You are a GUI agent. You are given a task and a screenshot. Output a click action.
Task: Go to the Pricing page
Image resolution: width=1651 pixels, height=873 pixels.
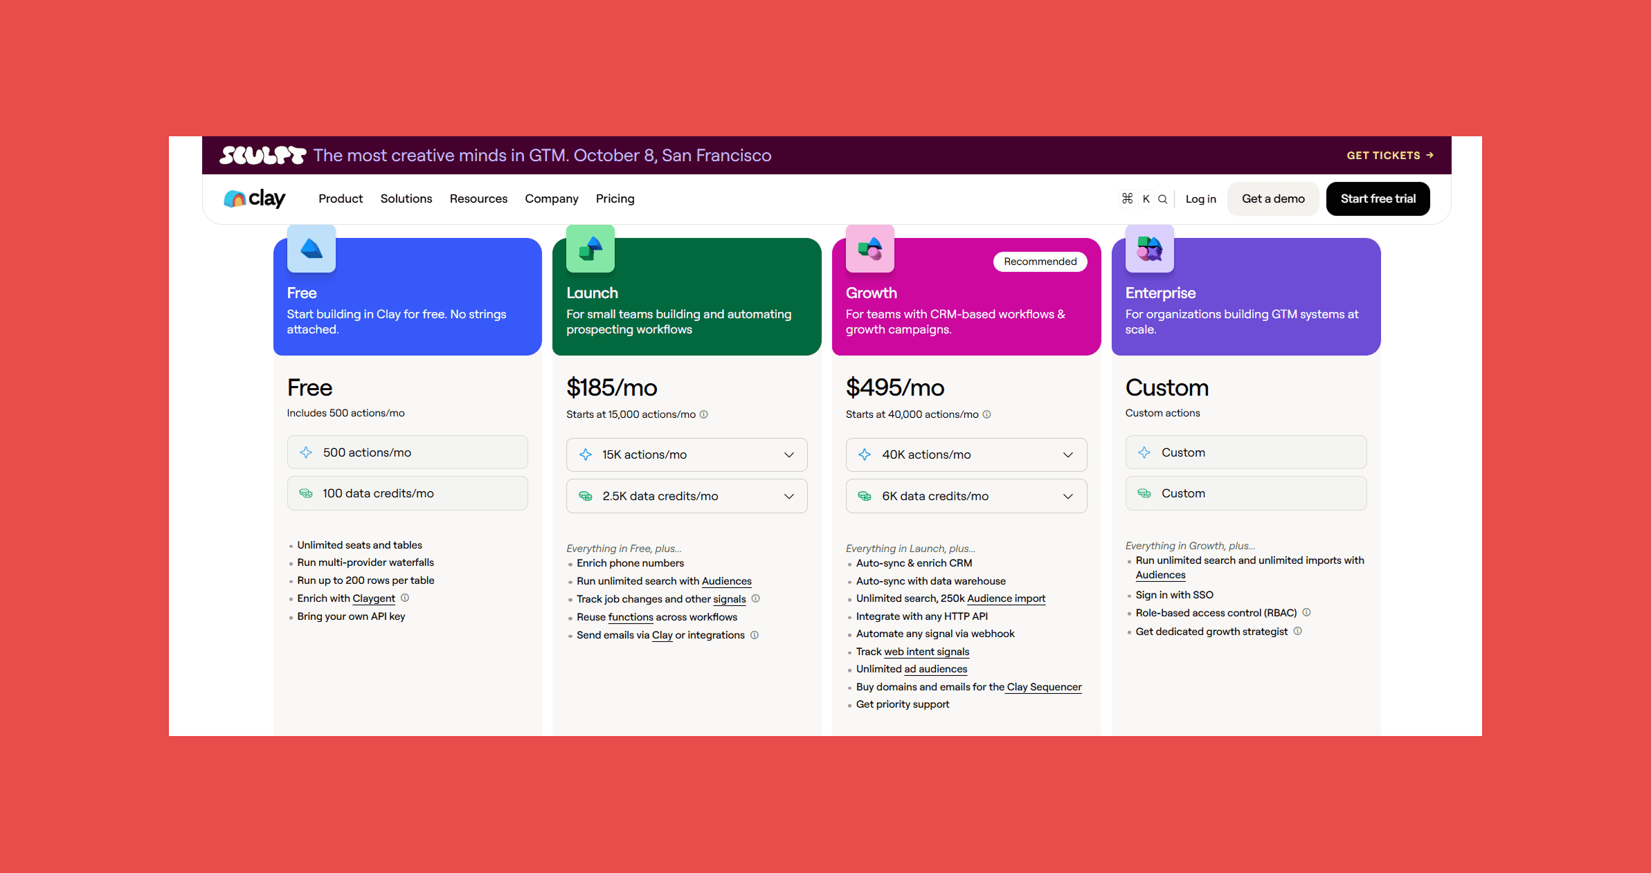coord(615,199)
